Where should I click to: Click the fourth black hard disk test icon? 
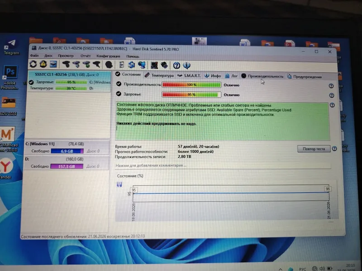tap(97, 64)
